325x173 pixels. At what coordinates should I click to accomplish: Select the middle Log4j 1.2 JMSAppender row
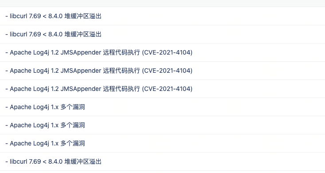[x=162, y=71]
